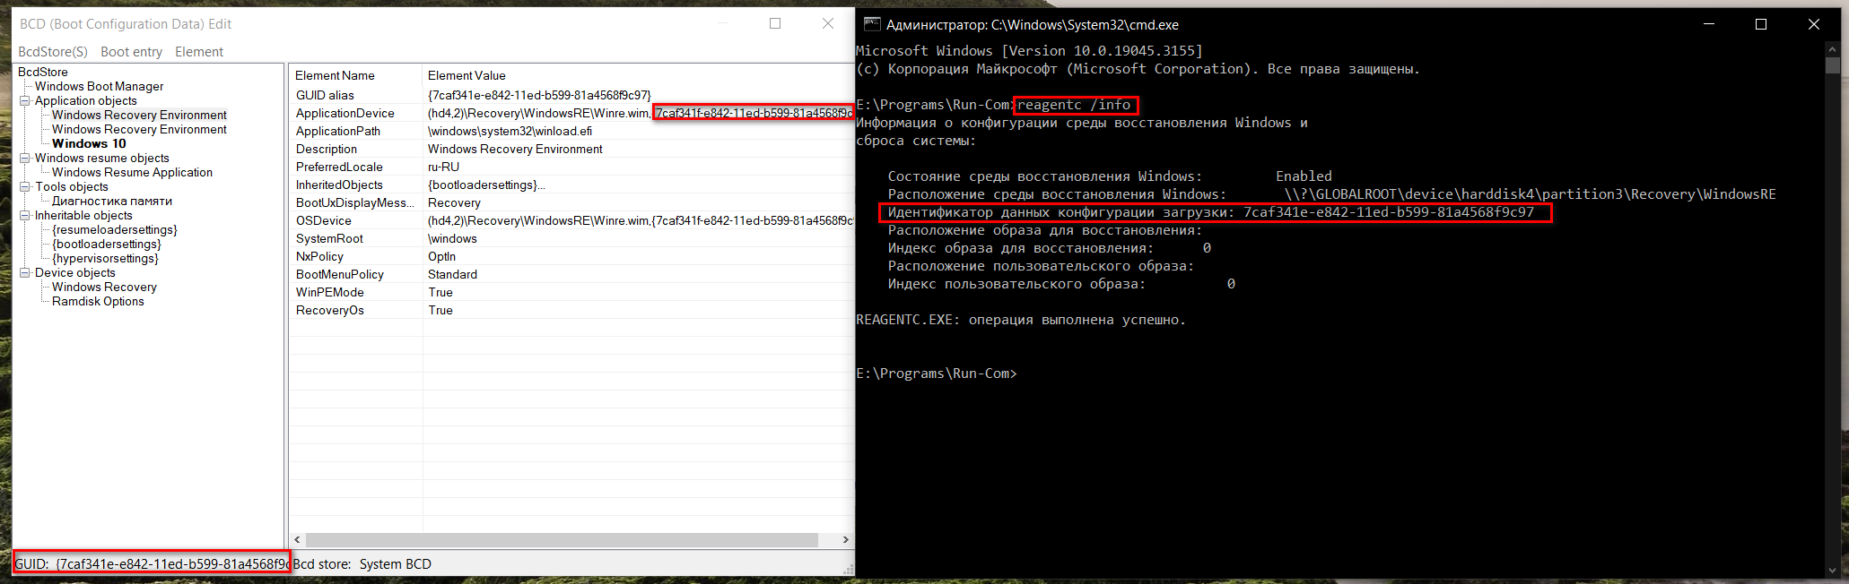Screen dimensions: 1849x584
Task: Select Windows Recovery under Device objects
Action: click(104, 288)
